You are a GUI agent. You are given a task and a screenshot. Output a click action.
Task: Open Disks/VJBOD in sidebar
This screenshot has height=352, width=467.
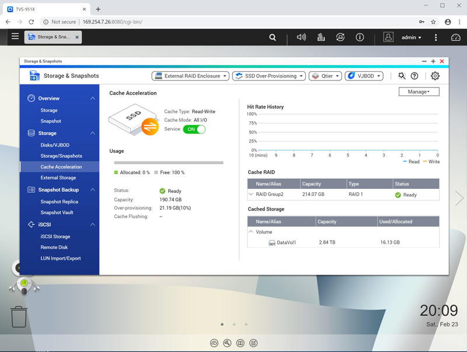pyautogui.click(x=55, y=145)
